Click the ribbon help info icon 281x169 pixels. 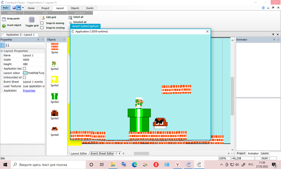point(263,8)
